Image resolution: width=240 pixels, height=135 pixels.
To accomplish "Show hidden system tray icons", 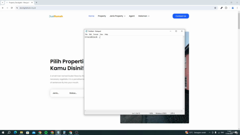I will 210,132.
